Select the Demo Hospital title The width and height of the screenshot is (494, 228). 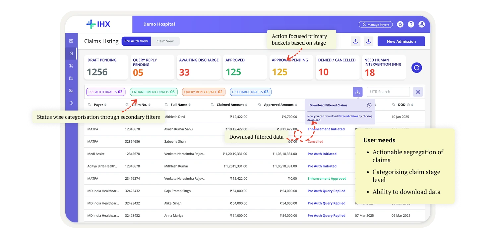[x=159, y=24]
